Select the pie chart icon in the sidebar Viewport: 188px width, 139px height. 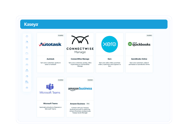[x=27, y=76]
